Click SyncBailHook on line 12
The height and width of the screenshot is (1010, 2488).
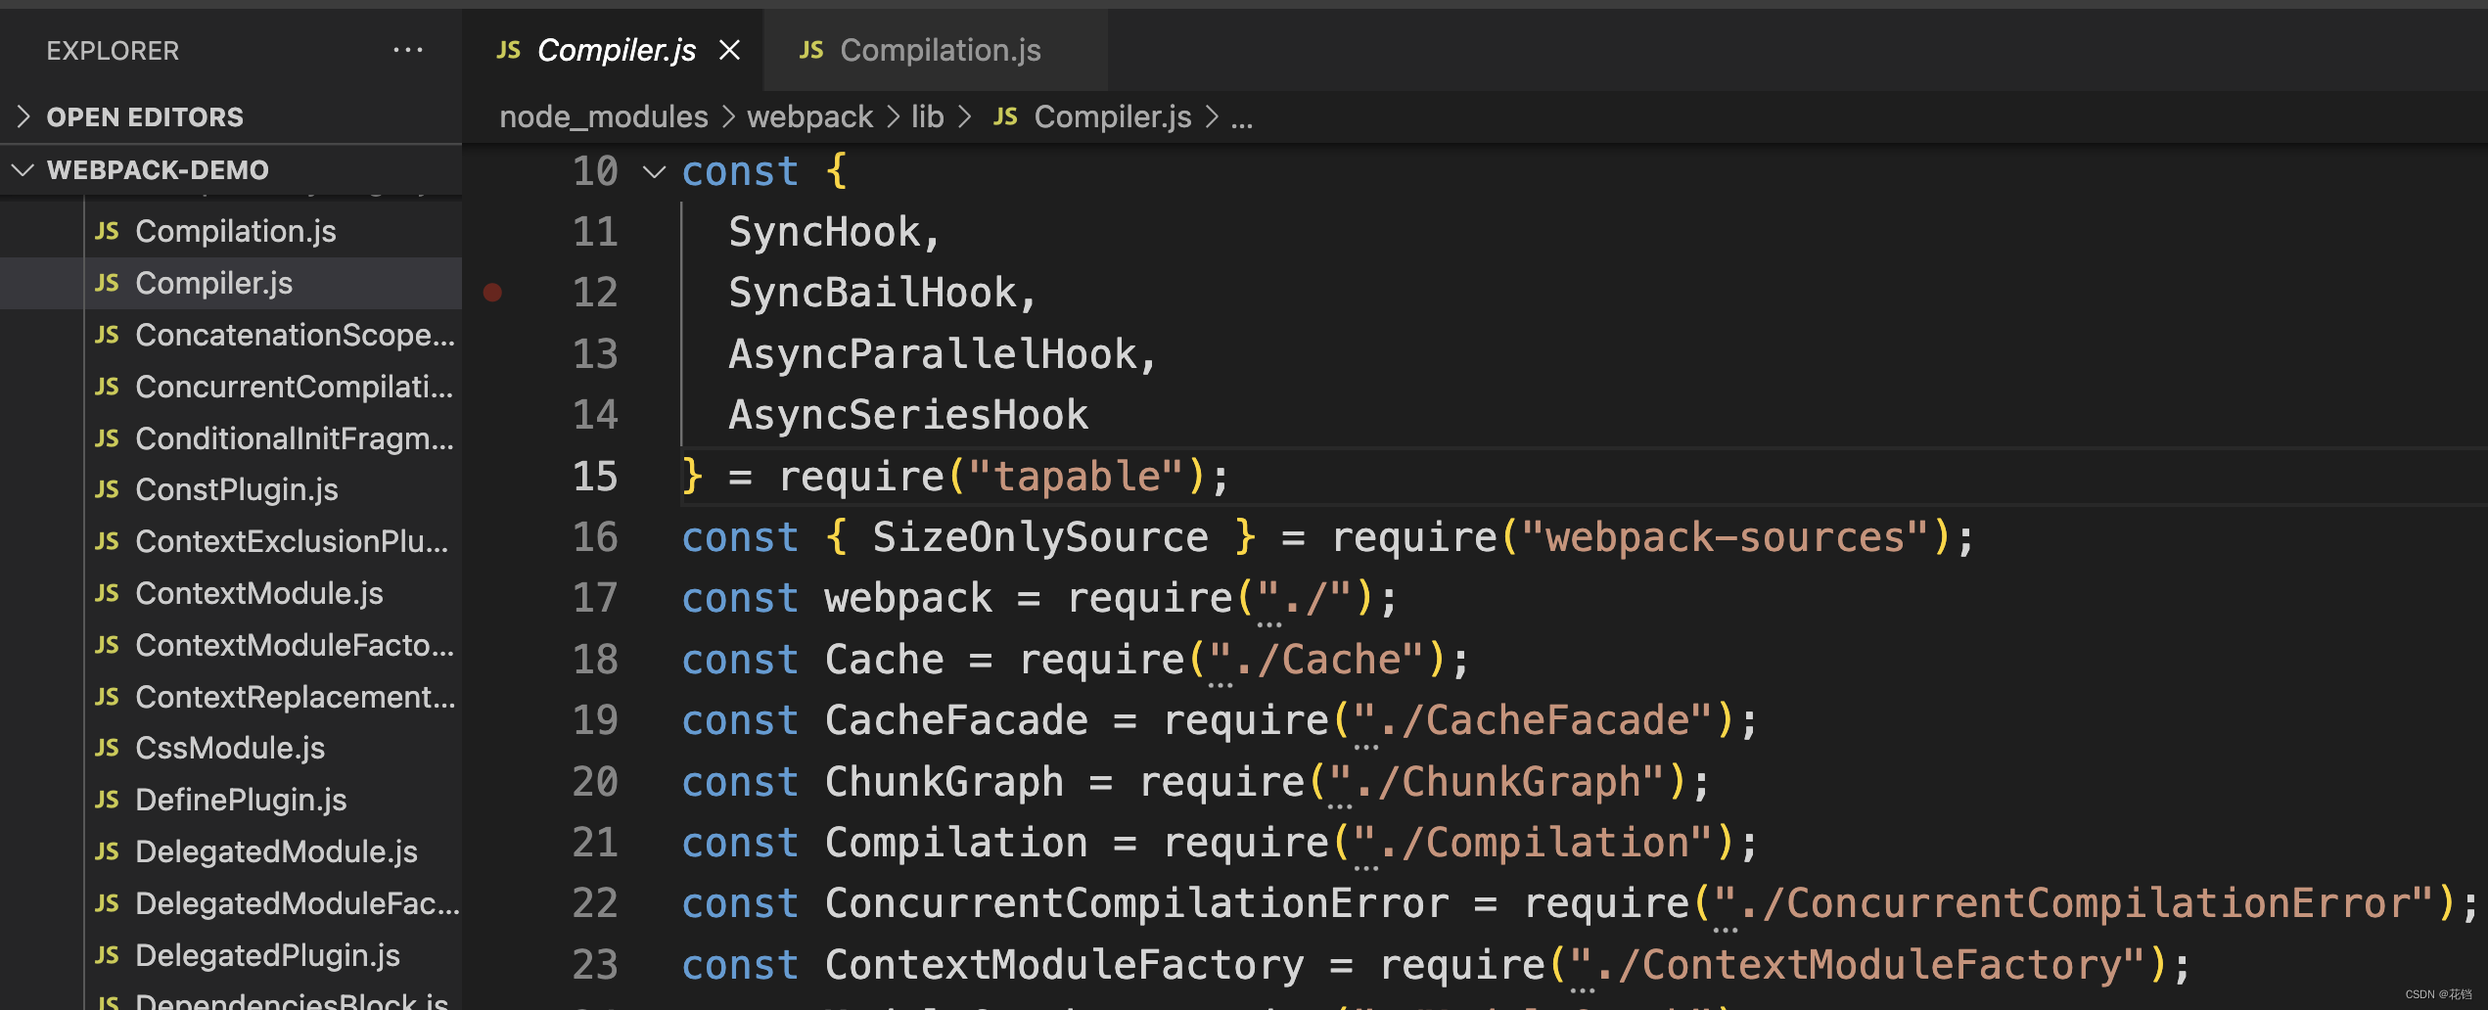(872, 294)
